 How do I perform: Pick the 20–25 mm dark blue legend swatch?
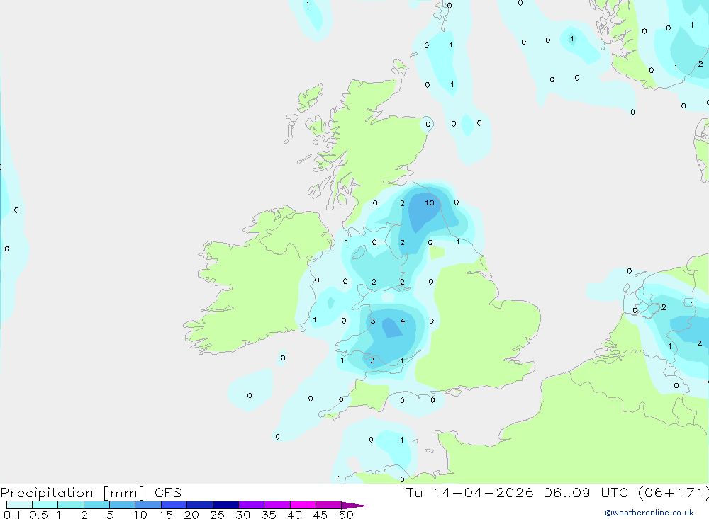point(200,505)
